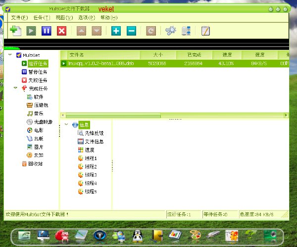Sort by the 文件名 column header

pos(104,55)
